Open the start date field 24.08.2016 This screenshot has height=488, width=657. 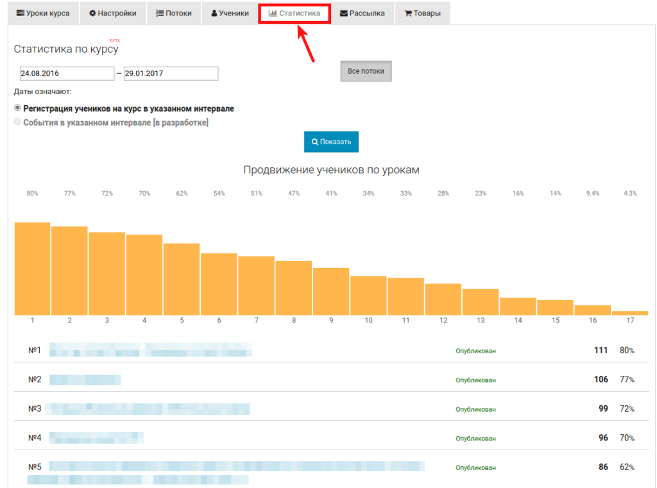click(x=66, y=74)
